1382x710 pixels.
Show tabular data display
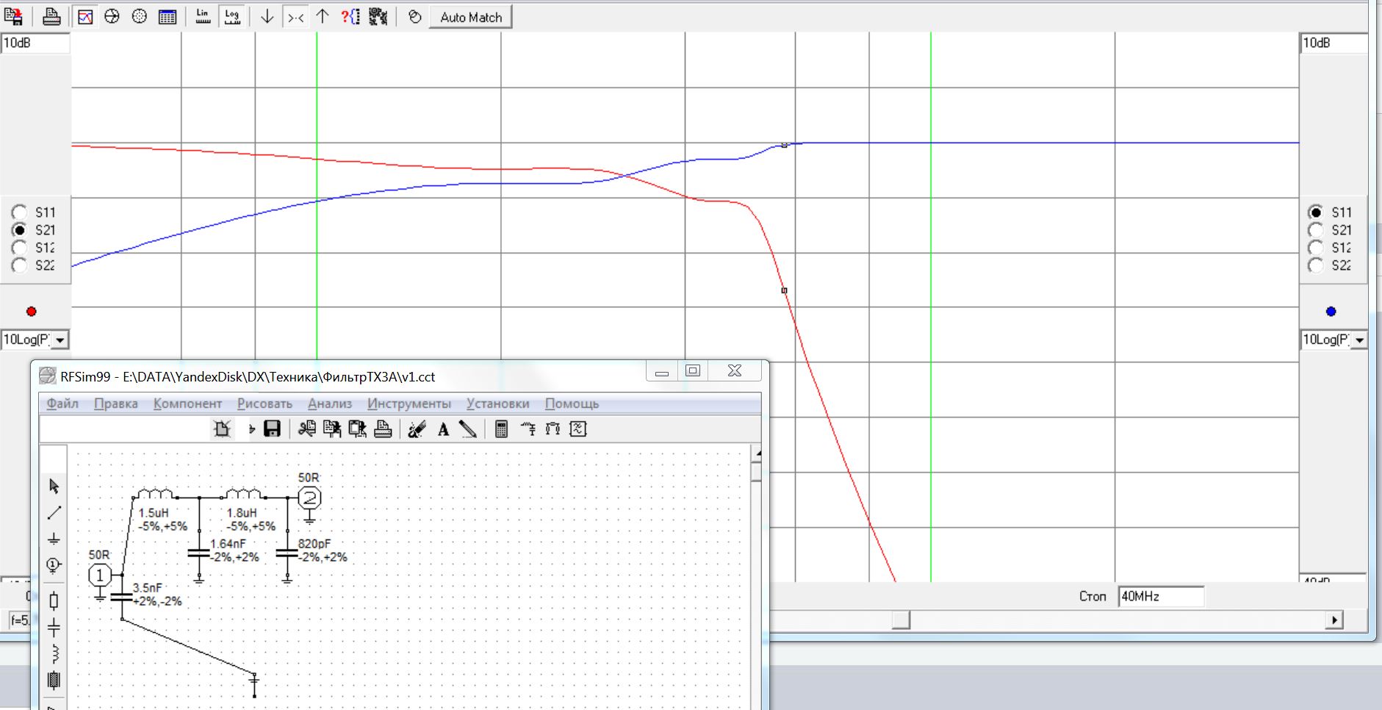click(168, 17)
